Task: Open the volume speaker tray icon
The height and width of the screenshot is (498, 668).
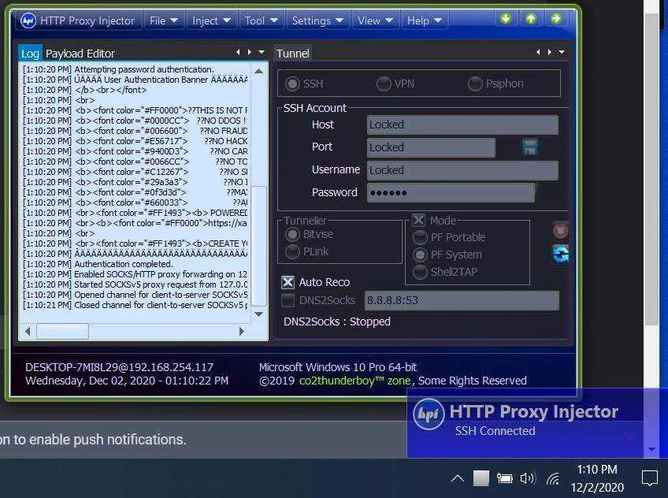Action: (x=528, y=479)
